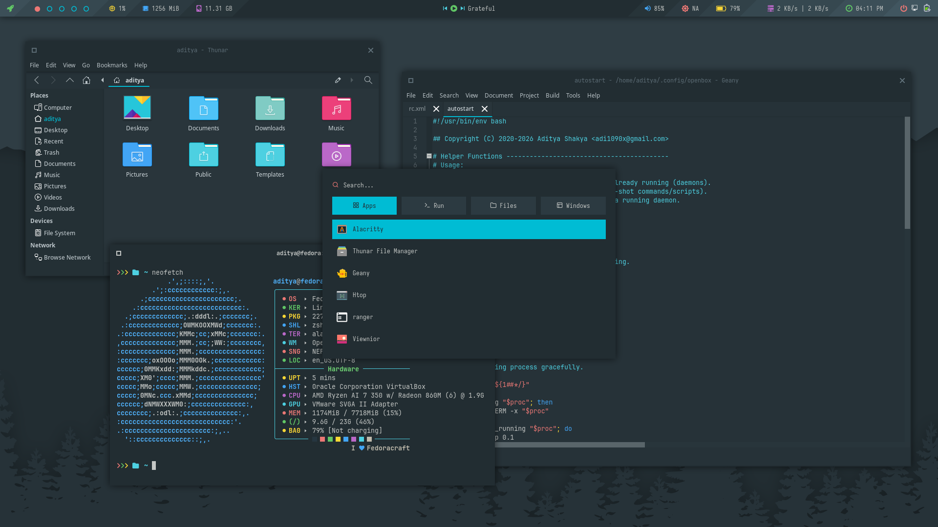This screenshot has width=938, height=527.
Task: Click the volume speaker icon showing 85%
Action: 648,8
